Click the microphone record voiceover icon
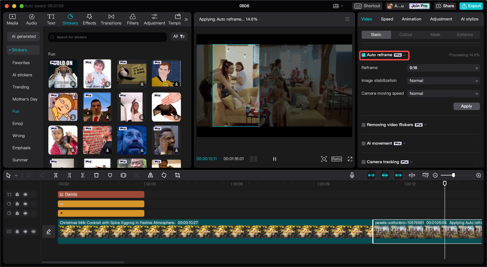This screenshot has height=267, width=487. 352,175
